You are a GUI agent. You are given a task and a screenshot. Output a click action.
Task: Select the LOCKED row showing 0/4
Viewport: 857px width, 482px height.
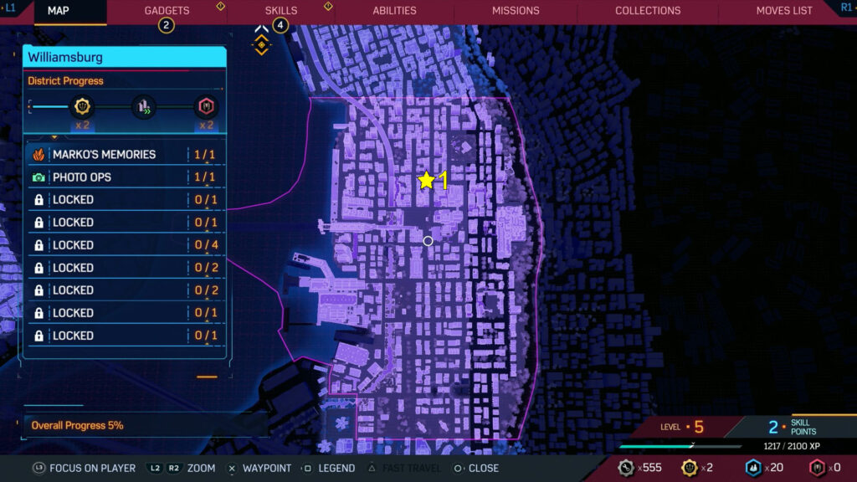pyautogui.click(x=125, y=245)
